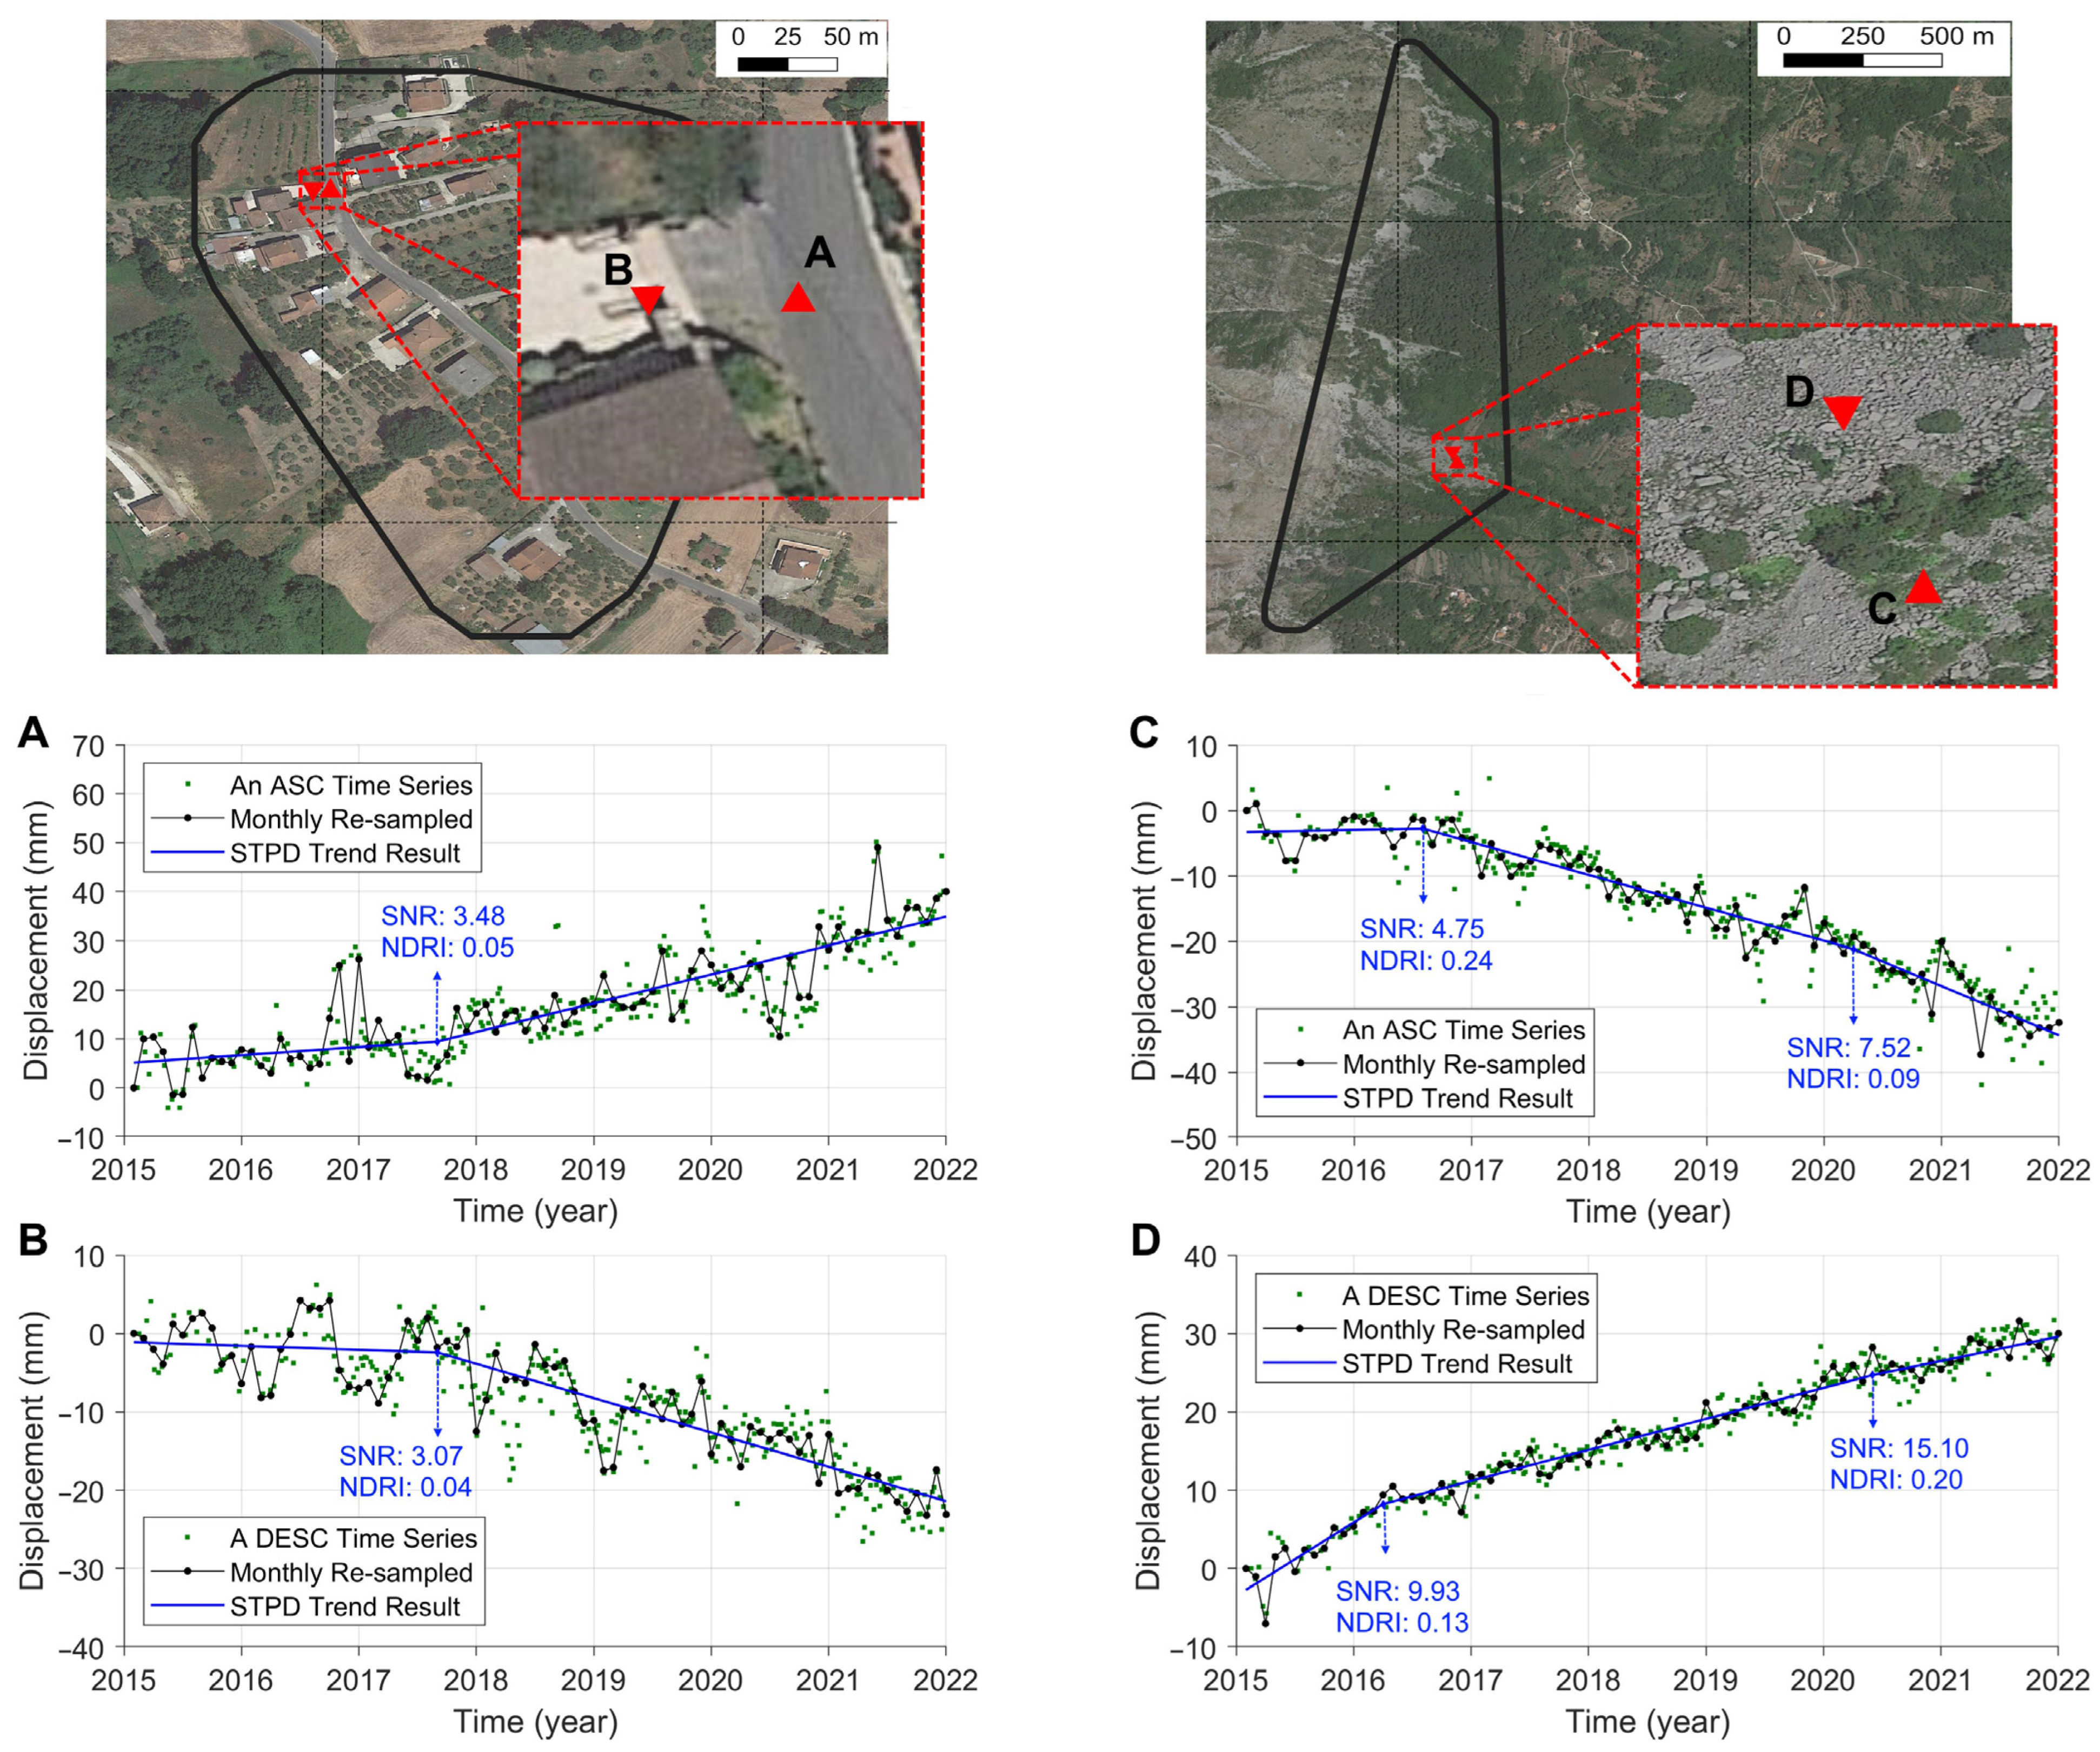2100x1752 pixels.
Task: Click the 500 m scale bar
Action: (x=1862, y=60)
